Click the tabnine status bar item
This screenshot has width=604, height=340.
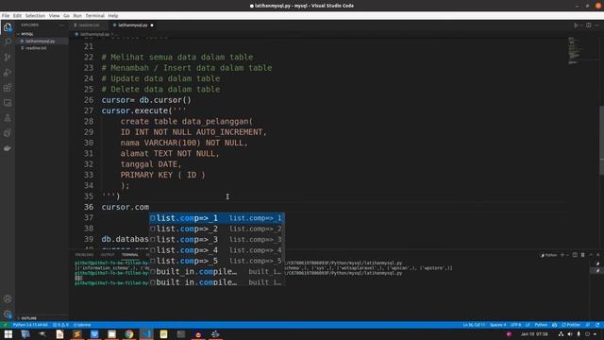click(82, 325)
